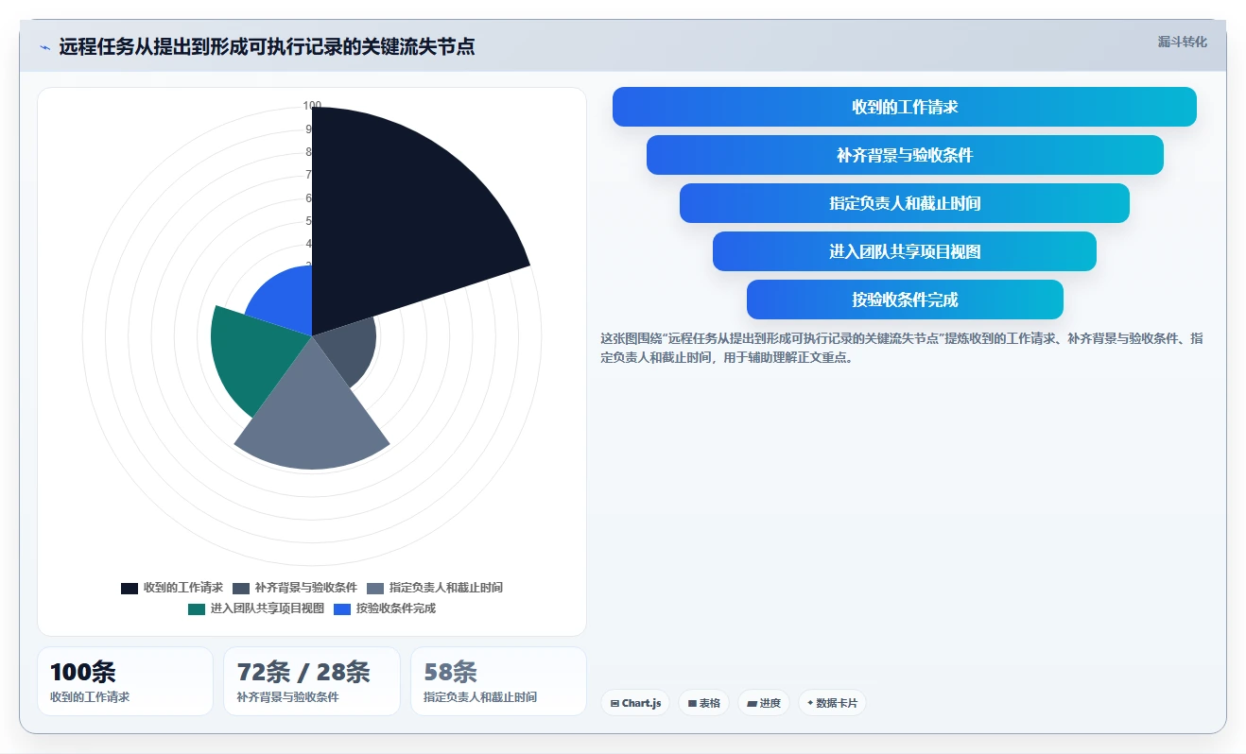1246x754 pixels.
Task: Toggle legend swatch for 收到的工作请求
Action: pyautogui.click(x=130, y=588)
